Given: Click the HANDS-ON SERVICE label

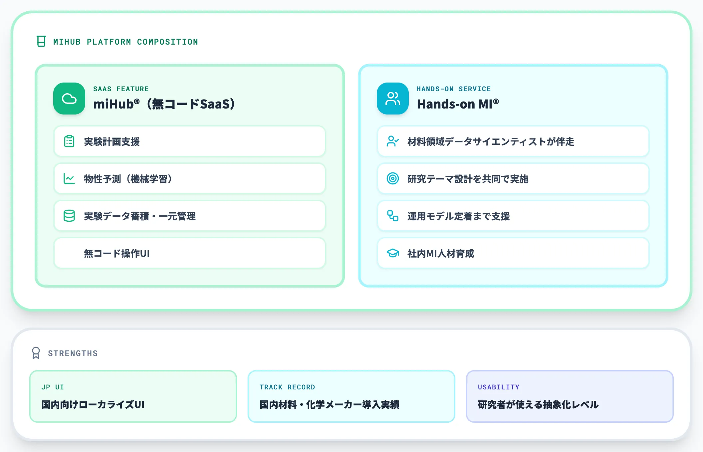Looking at the screenshot, I should click(x=454, y=89).
